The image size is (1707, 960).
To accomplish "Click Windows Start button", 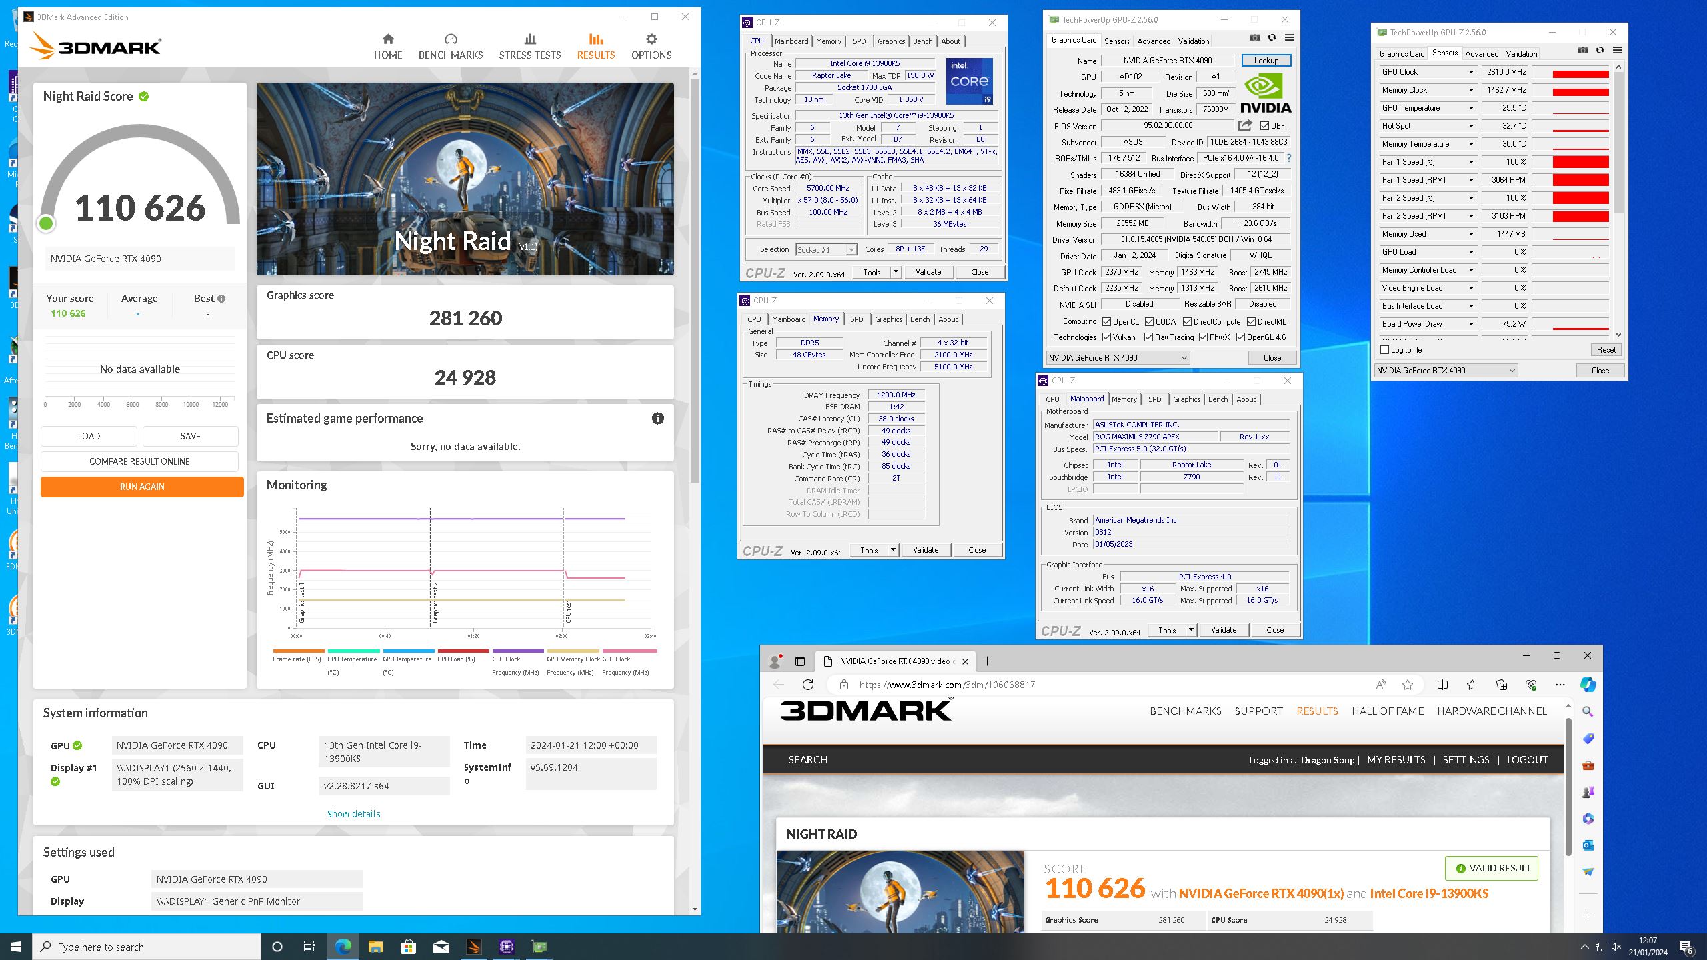I will (x=16, y=947).
